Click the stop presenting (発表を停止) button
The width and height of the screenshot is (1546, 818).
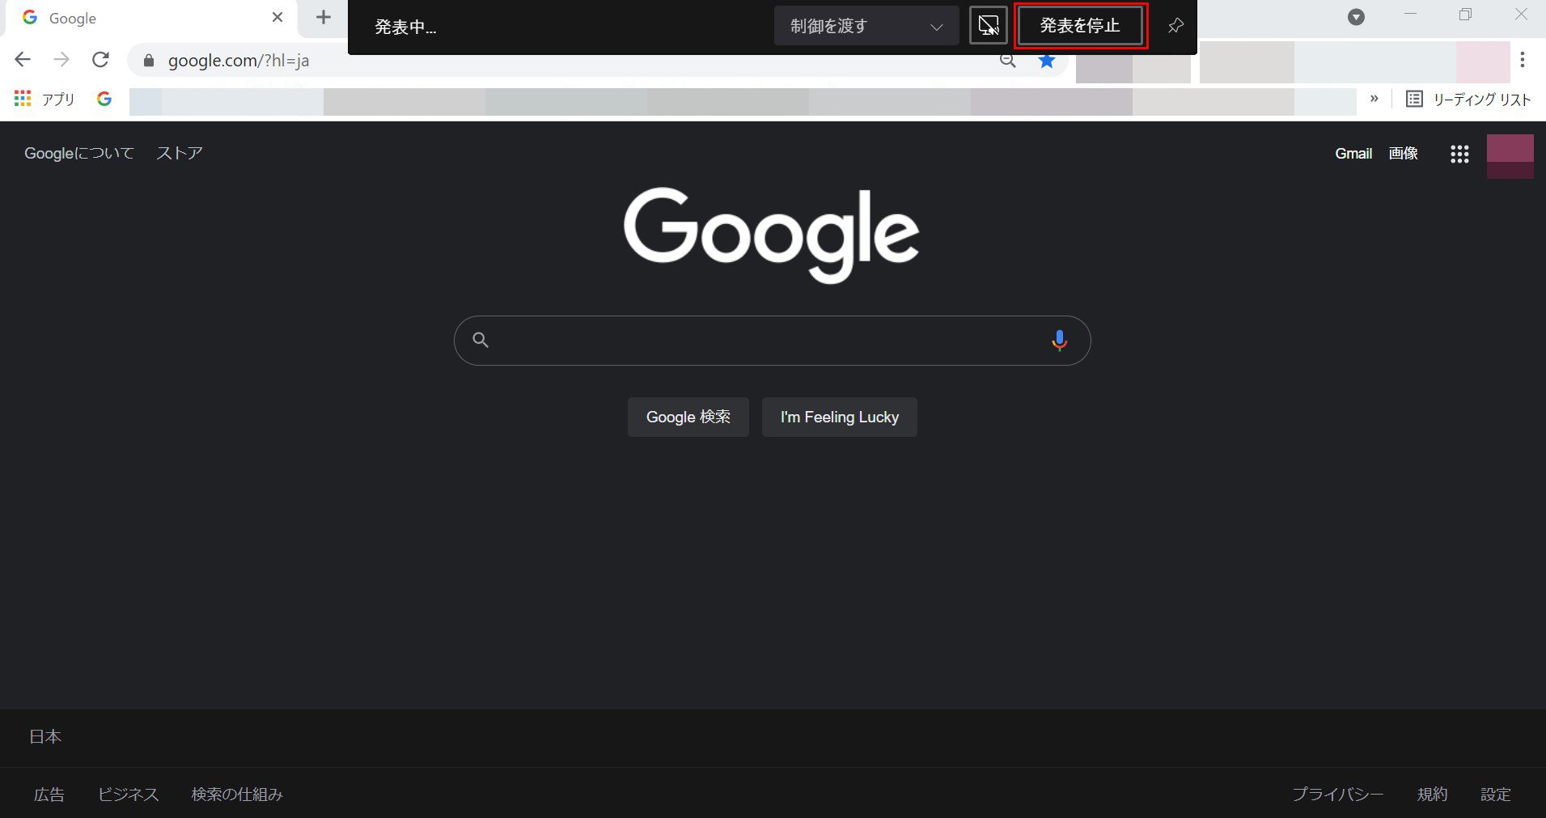(x=1080, y=26)
